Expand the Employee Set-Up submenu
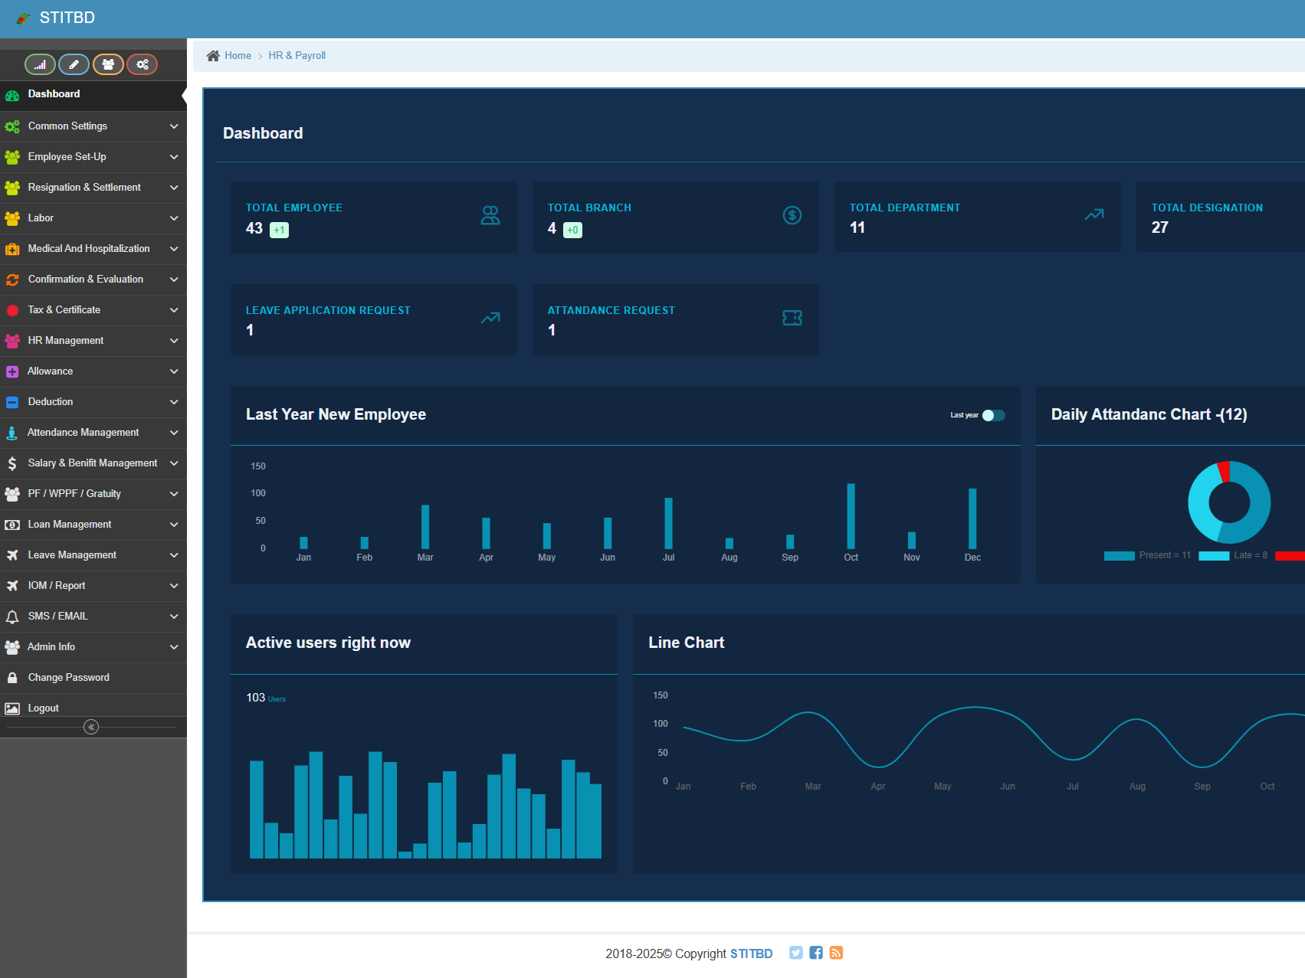This screenshot has height=978, width=1305. click(x=93, y=157)
